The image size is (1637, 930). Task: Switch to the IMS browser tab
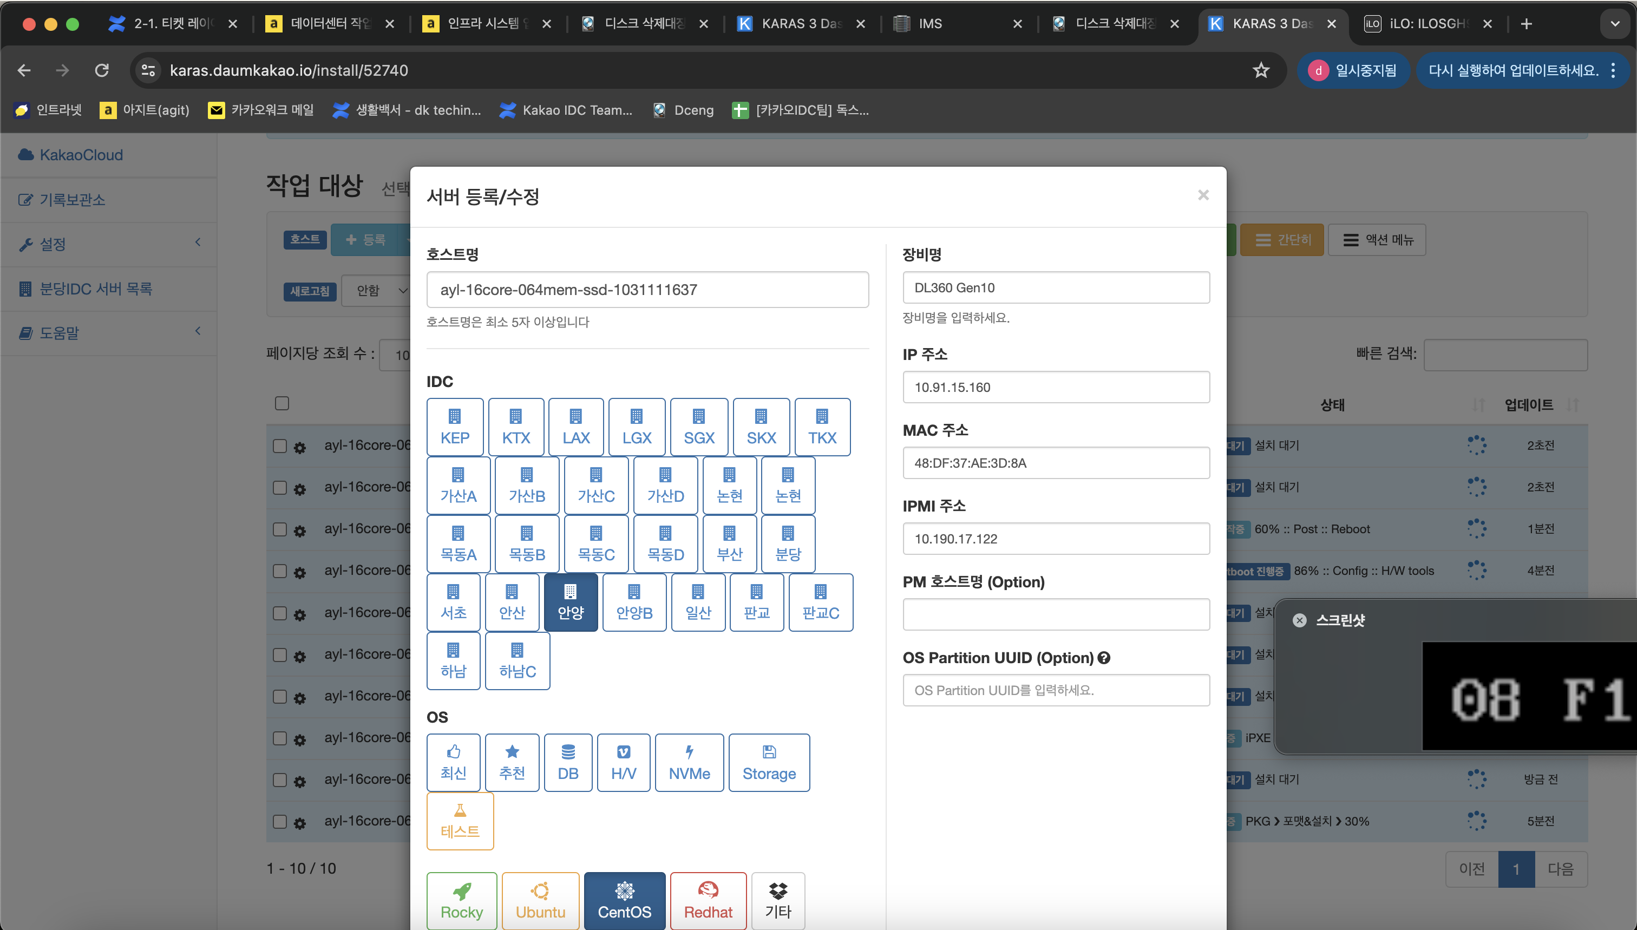pos(958,24)
